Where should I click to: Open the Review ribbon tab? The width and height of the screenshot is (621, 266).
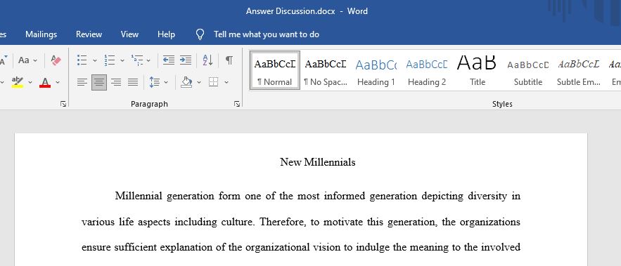[89, 34]
